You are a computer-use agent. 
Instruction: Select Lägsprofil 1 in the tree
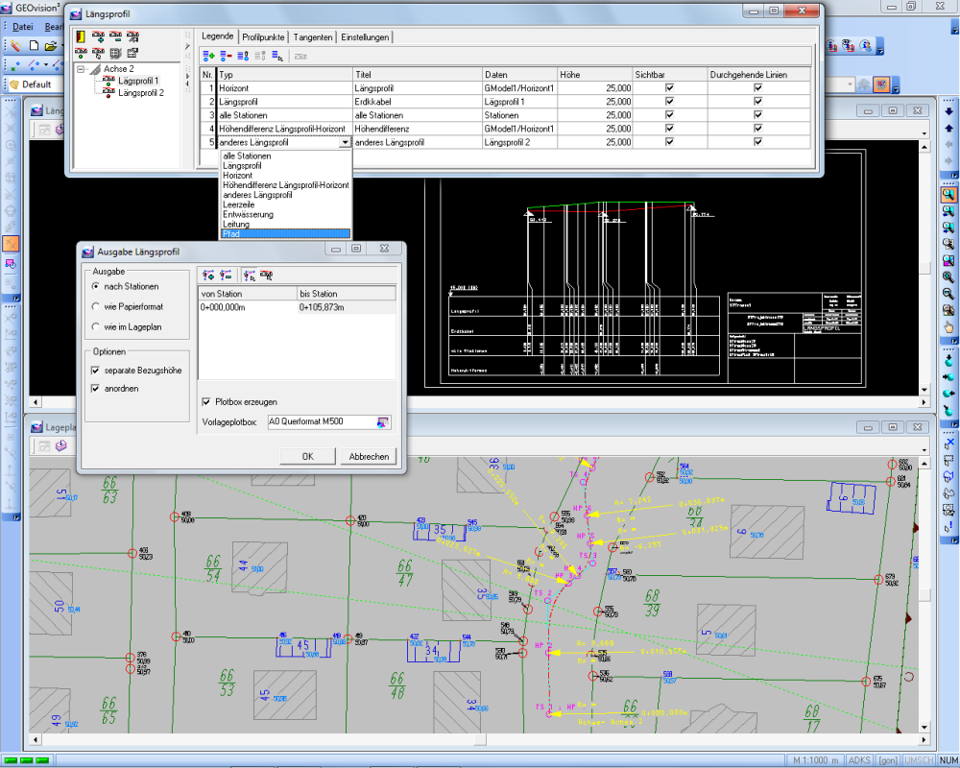click(138, 81)
